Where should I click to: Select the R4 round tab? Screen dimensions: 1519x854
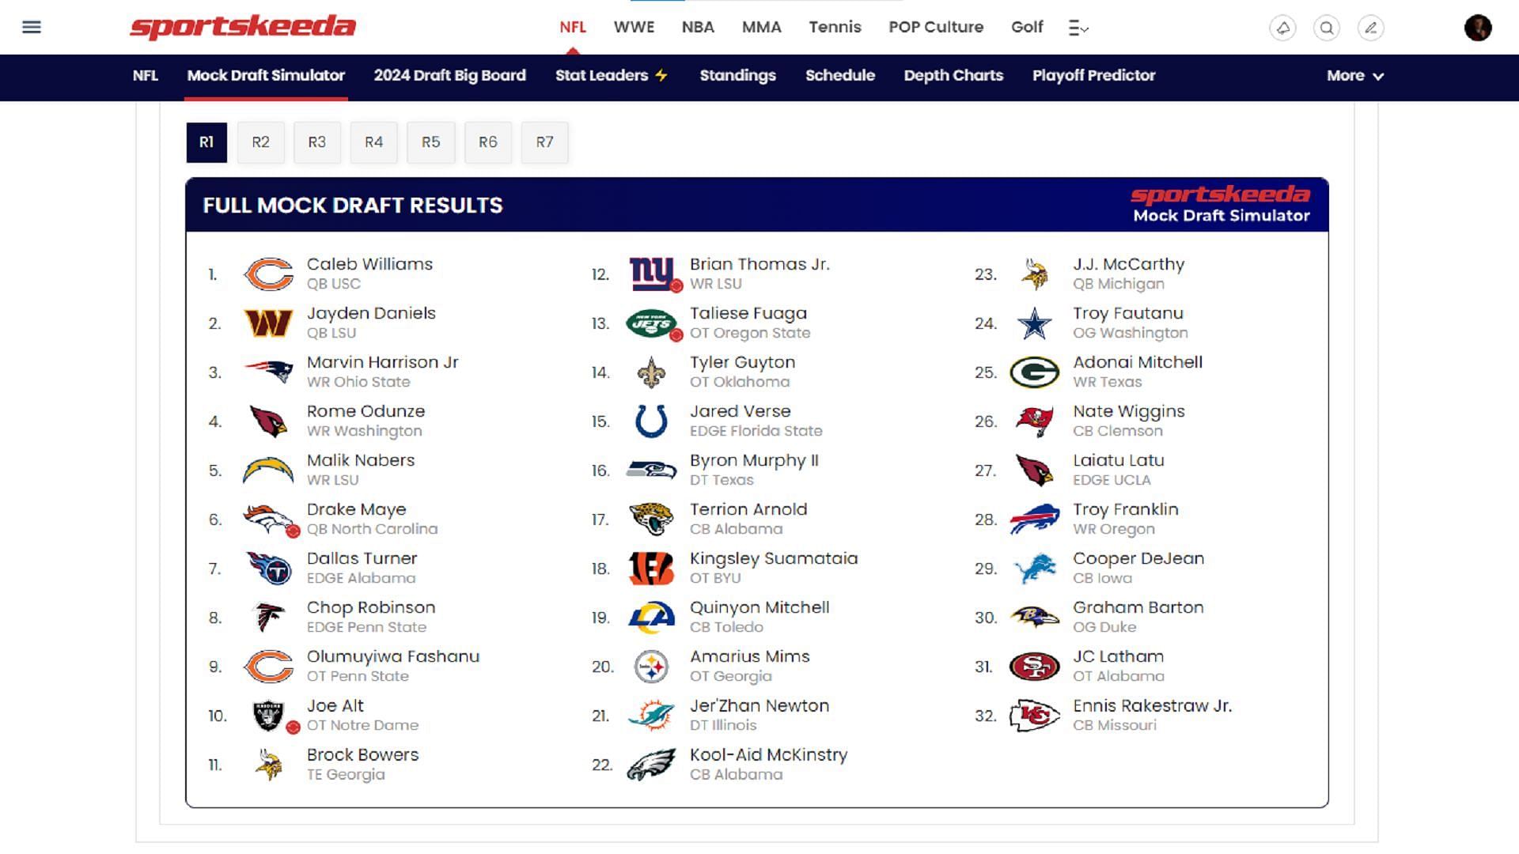pyautogui.click(x=373, y=142)
